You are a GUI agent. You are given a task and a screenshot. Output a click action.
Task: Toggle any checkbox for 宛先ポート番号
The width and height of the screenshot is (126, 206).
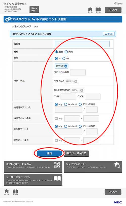click(56, 140)
